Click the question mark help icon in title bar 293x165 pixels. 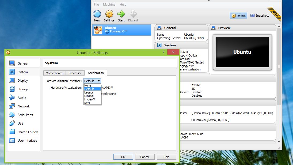163,52
